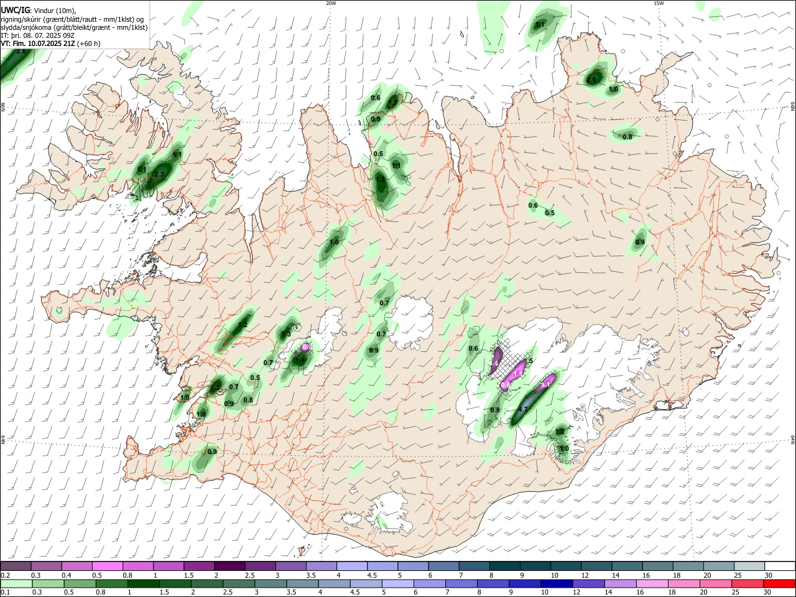
Task: Click the 2.0 rain value in the northeast
Action: click(591, 80)
